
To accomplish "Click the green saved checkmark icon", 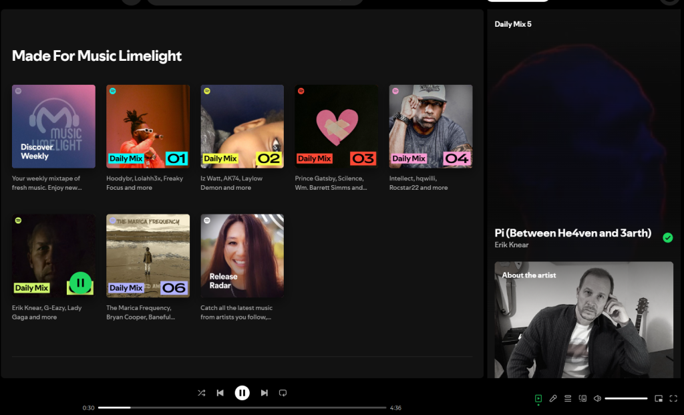I will (667, 238).
